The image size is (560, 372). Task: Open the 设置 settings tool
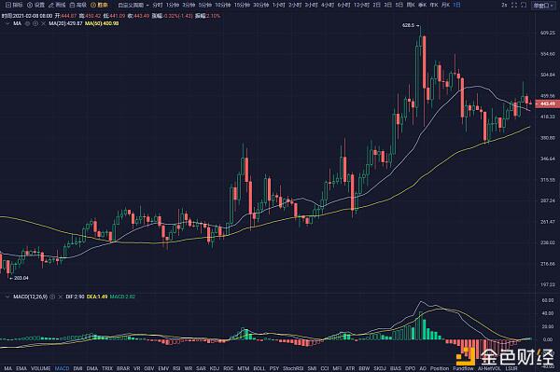36,5
